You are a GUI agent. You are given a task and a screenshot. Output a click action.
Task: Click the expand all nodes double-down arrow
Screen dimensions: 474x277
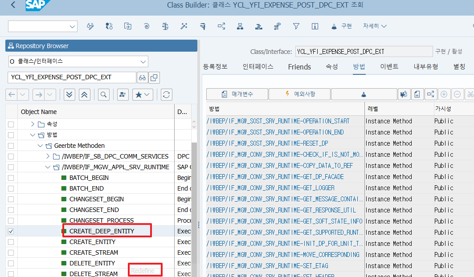69,95
